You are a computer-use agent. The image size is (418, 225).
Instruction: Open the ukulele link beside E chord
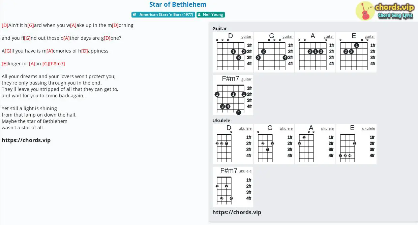[x=368, y=128]
